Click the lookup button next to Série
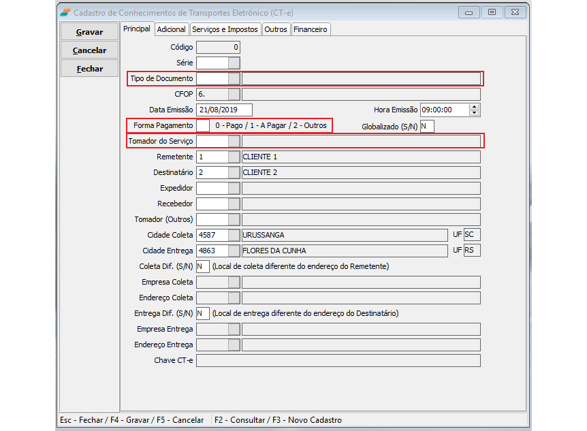Image resolution: width=587 pixels, height=431 pixels. click(x=234, y=63)
